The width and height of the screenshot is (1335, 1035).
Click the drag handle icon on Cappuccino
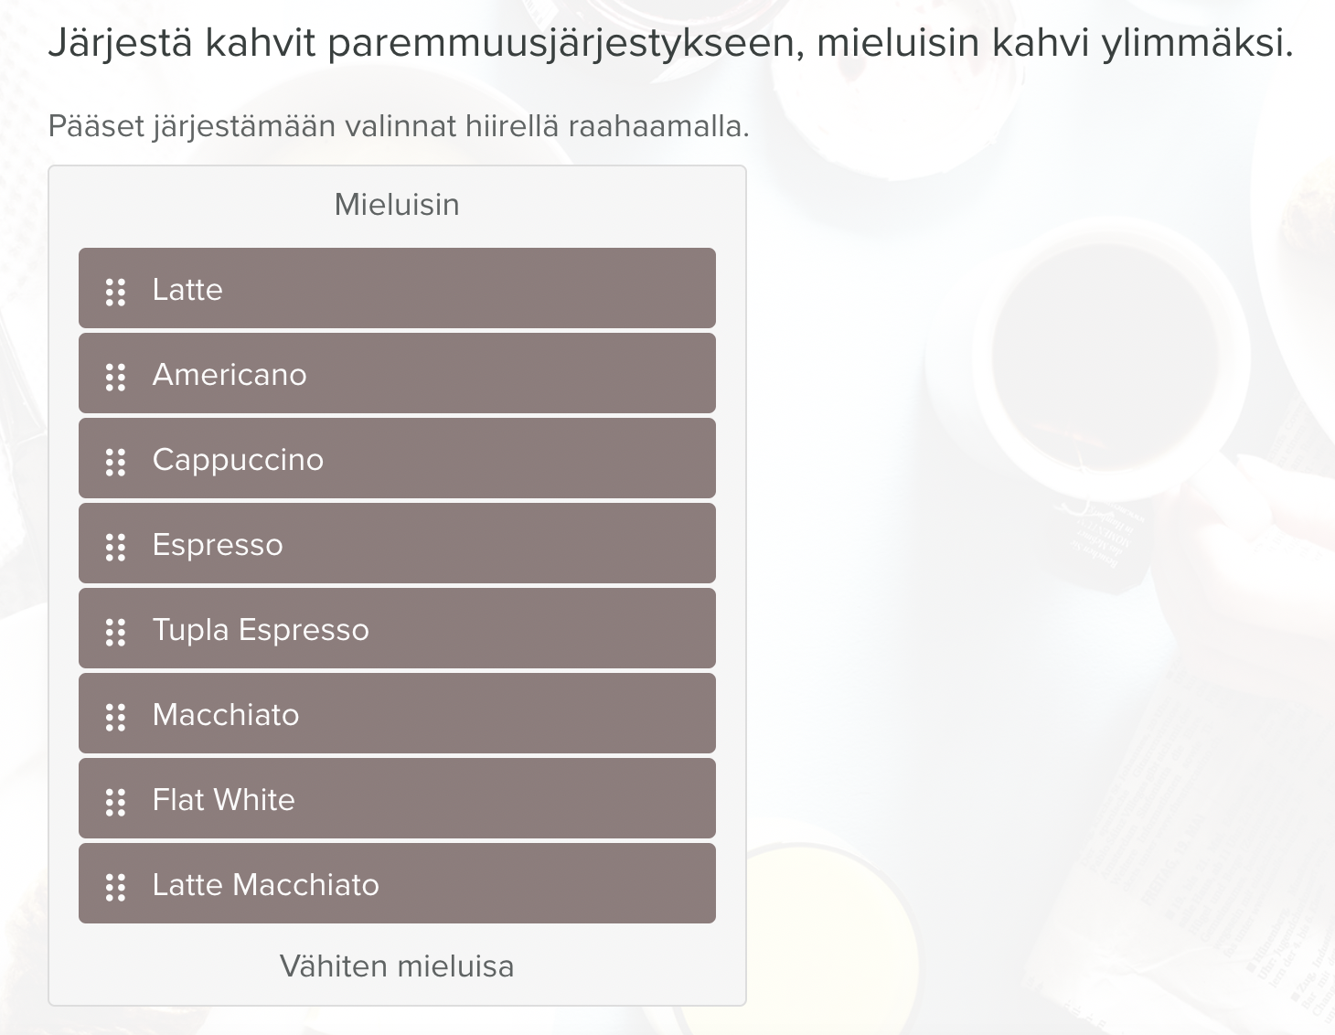[115, 462]
